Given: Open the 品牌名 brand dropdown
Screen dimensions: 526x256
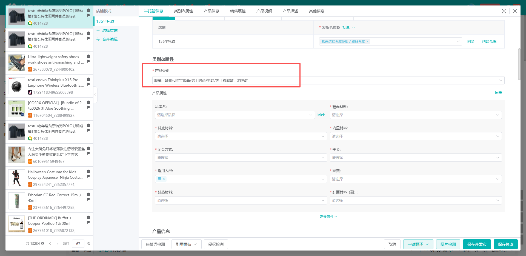Looking at the screenshot, I should (235, 115).
